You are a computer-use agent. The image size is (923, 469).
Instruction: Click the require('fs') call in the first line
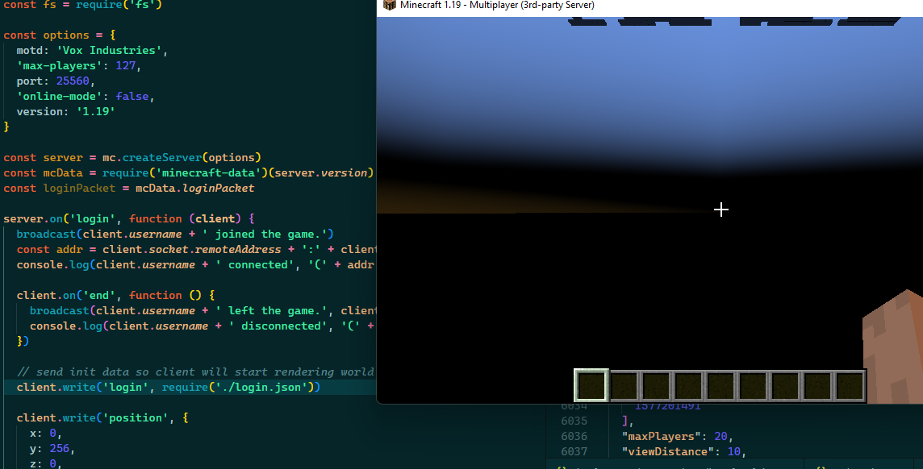(x=119, y=5)
